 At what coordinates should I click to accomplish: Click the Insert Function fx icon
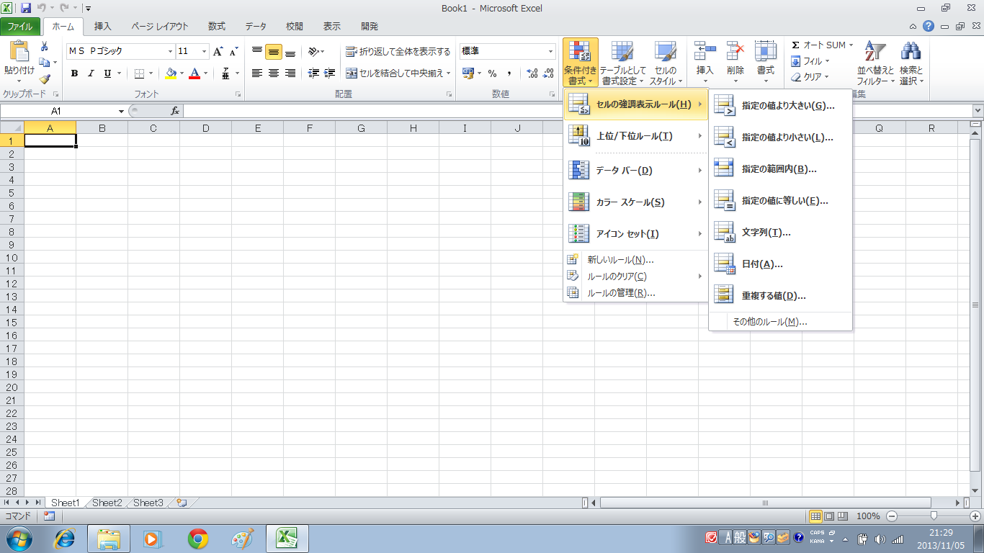(x=174, y=111)
